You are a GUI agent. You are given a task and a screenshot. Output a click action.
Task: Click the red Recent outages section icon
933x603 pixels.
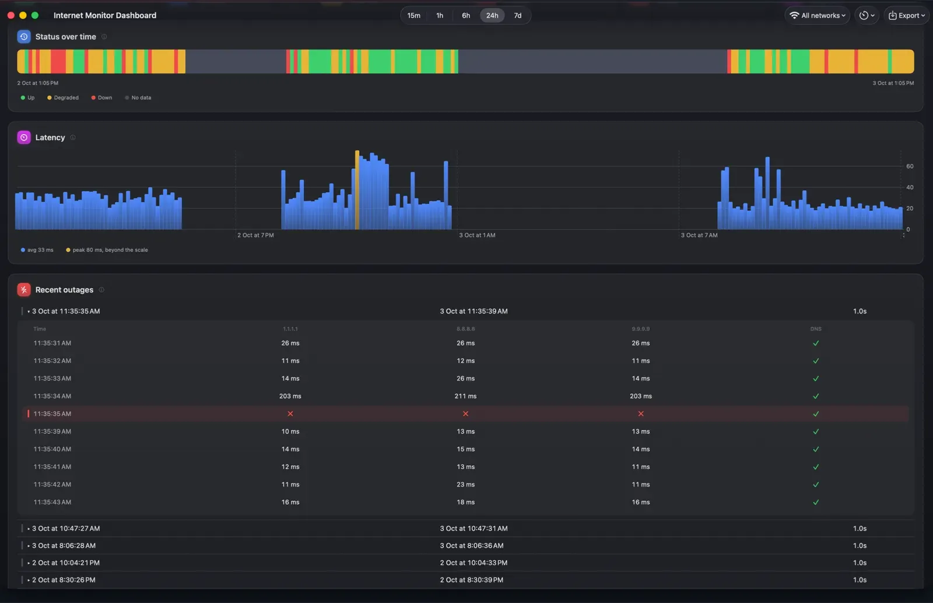coord(24,290)
